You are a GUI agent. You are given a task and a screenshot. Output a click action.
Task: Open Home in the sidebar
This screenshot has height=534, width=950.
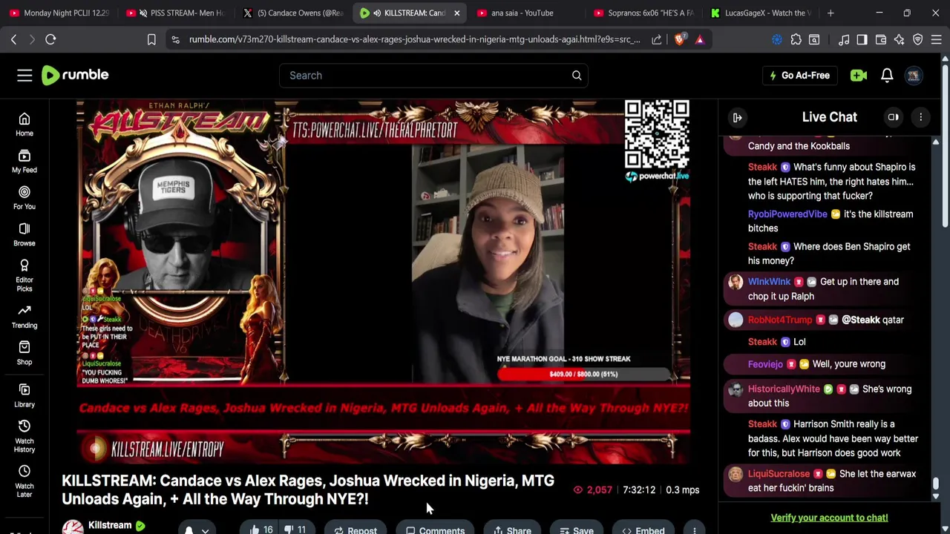(x=24, y=125)
